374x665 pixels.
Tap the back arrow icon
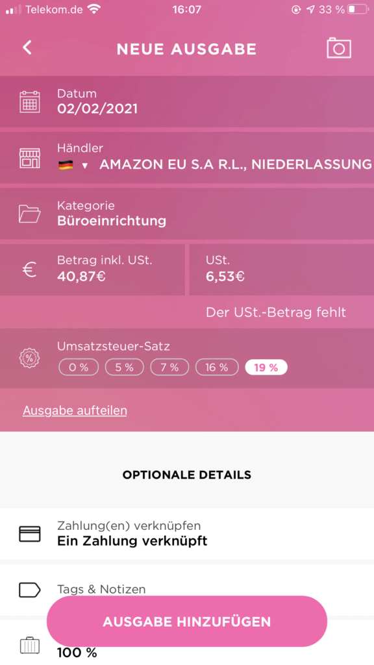27,47
